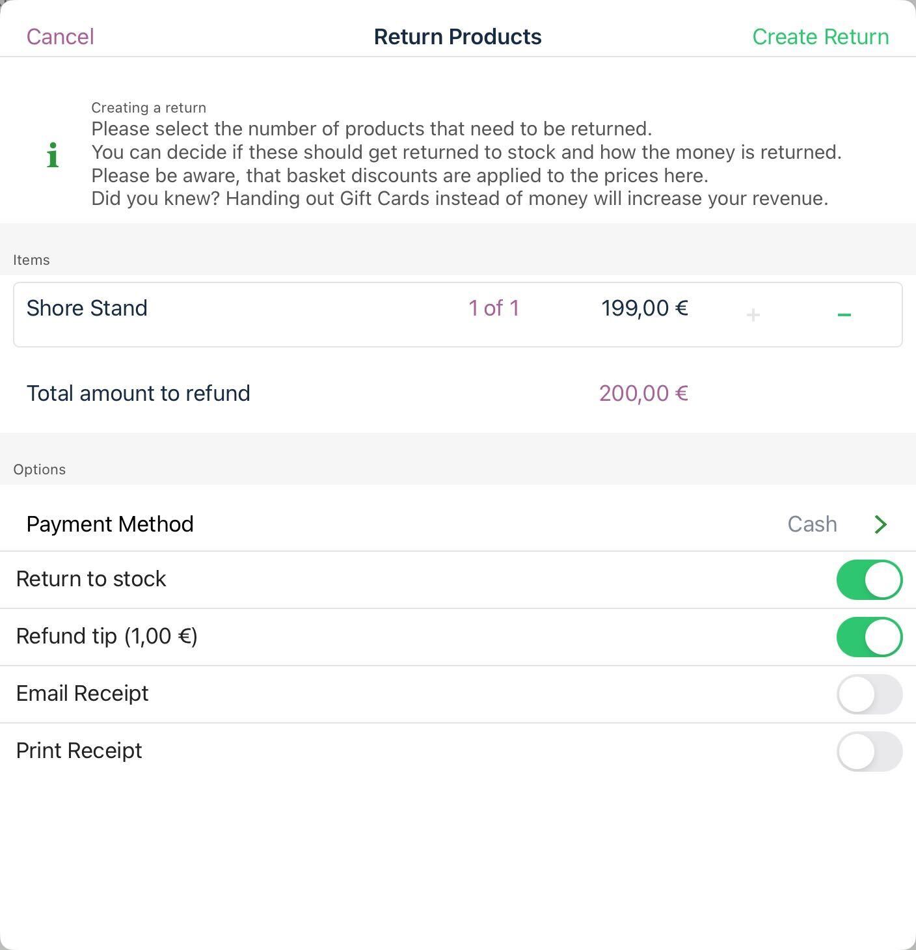
Task: Disable the Refund tip switch
Action: (x=869, y=637)
